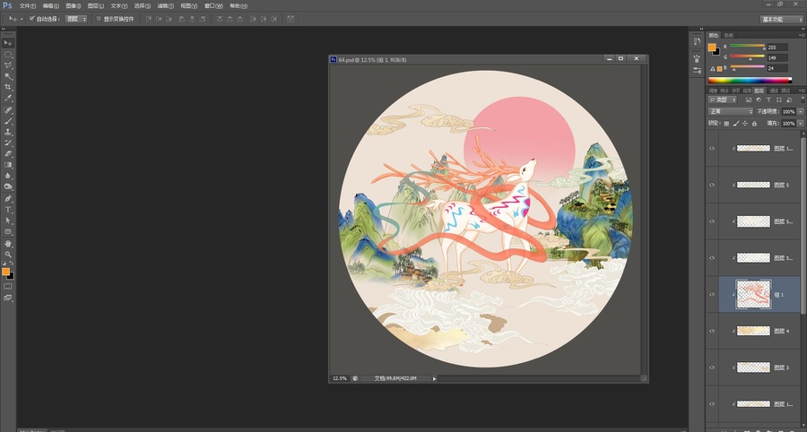Image resolution: width=807 pixels, height=432 pixels.
Task: Select the Magic Wand tool
Action: point(8,76)
